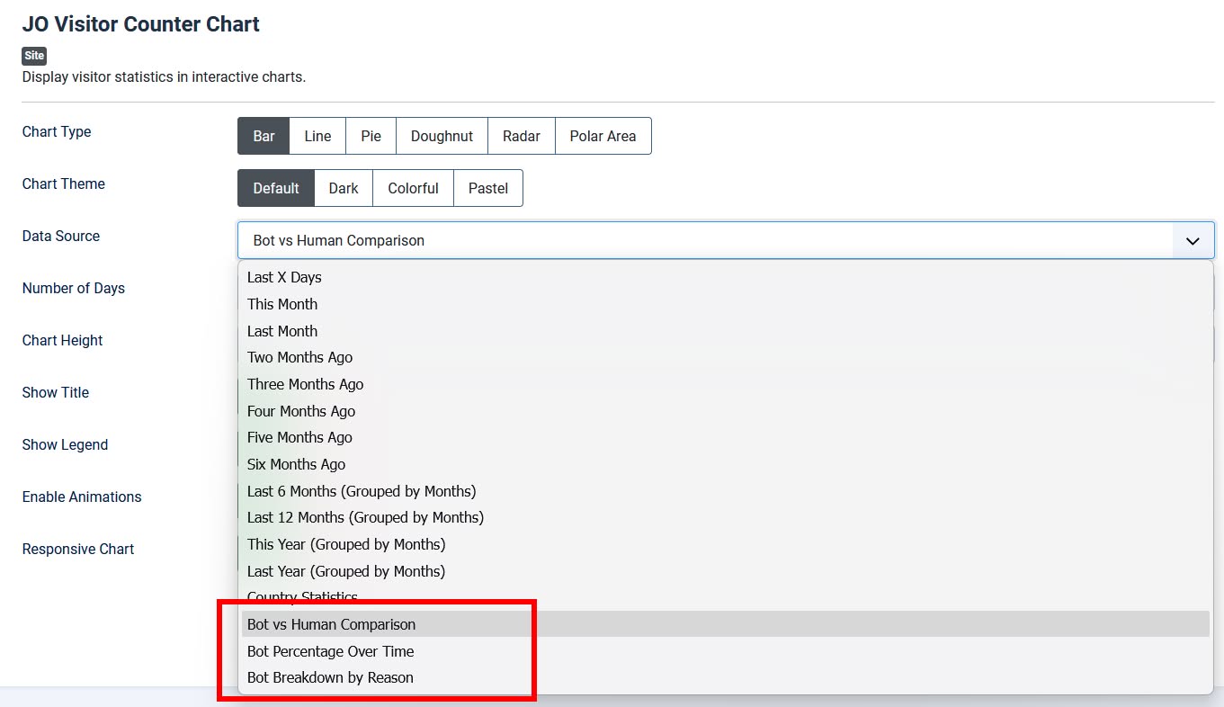Pick This Year (Grouped by Months)
The height and width of the screenshot is (707, 1224).
[726, 544]
